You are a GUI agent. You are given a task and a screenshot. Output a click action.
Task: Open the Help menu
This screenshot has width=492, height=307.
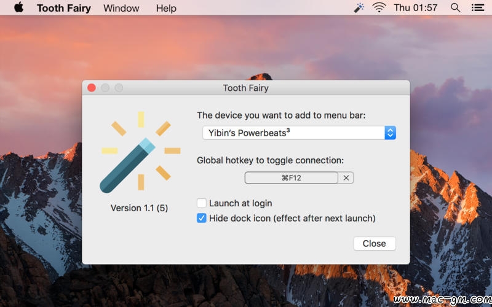coord(166,8)
